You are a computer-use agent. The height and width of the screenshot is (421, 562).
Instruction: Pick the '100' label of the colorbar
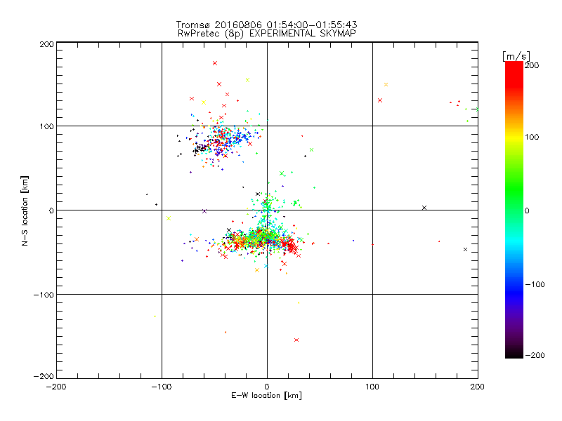pyautogui.click(x=532, y=137)
